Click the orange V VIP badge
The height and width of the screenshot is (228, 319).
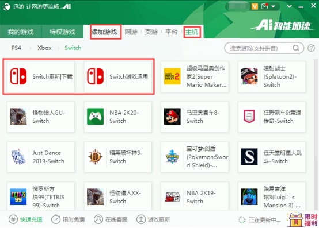pyautogui.click(x=255, y=6)
